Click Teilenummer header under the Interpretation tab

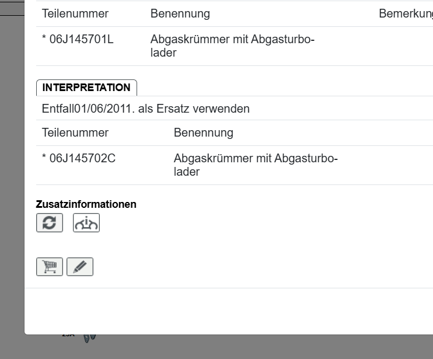[x=75, y=133]
